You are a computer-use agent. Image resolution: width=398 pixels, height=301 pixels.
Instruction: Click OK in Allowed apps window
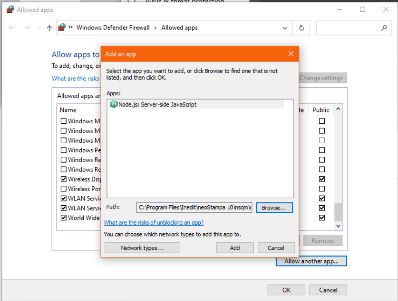[x=286, y=290]
